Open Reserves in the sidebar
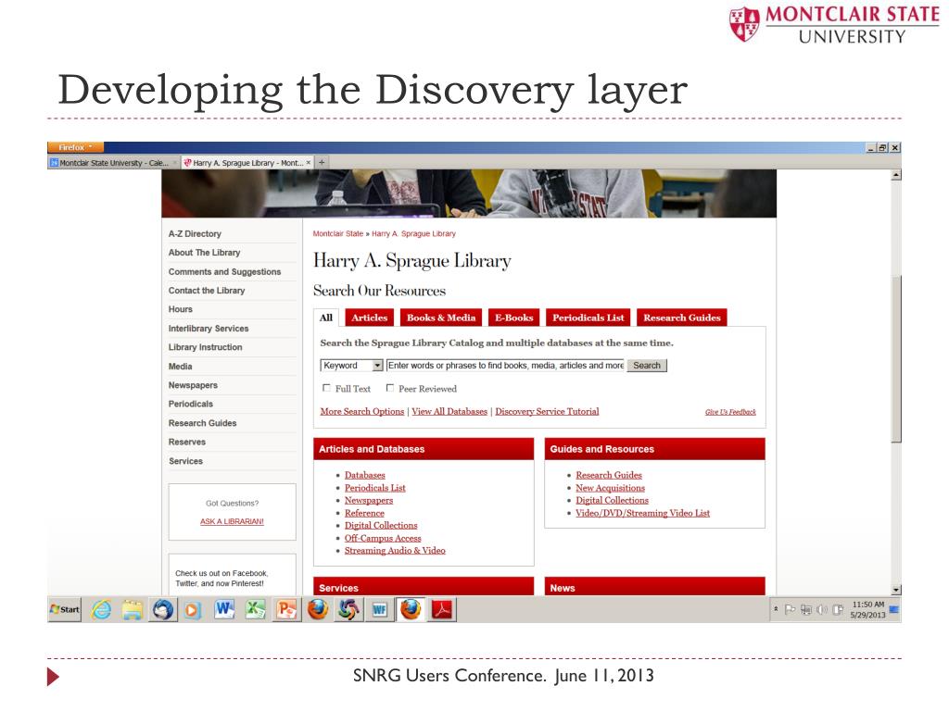949x711 pixels. pos(187,442)
